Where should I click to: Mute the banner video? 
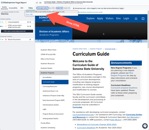pyautogui.click(x=135, y=37)
